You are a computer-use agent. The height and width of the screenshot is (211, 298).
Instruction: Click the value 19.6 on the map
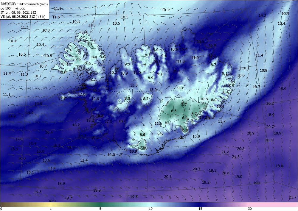pos(283,89)
